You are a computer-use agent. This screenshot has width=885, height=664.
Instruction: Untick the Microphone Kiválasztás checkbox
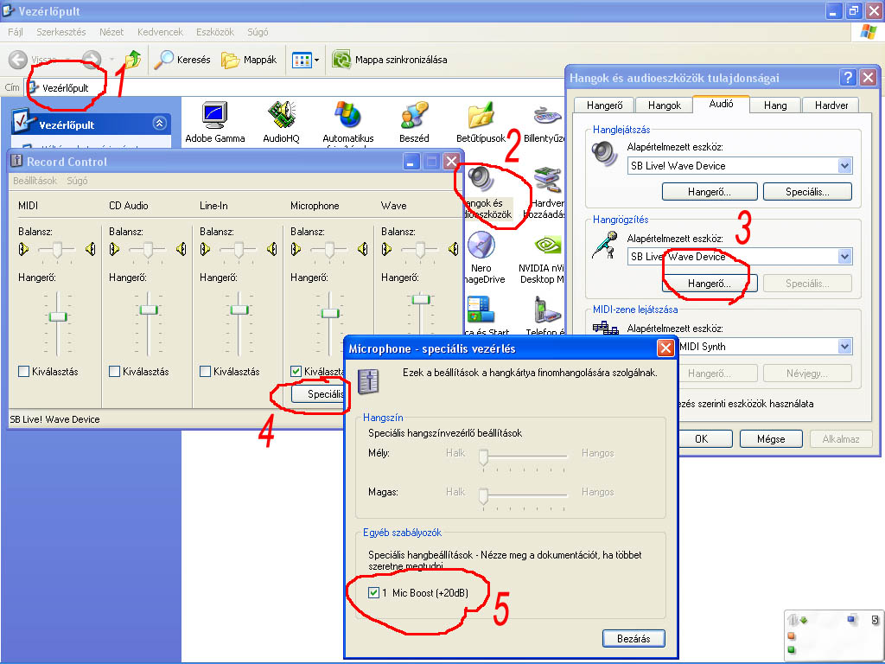[296, 371]
